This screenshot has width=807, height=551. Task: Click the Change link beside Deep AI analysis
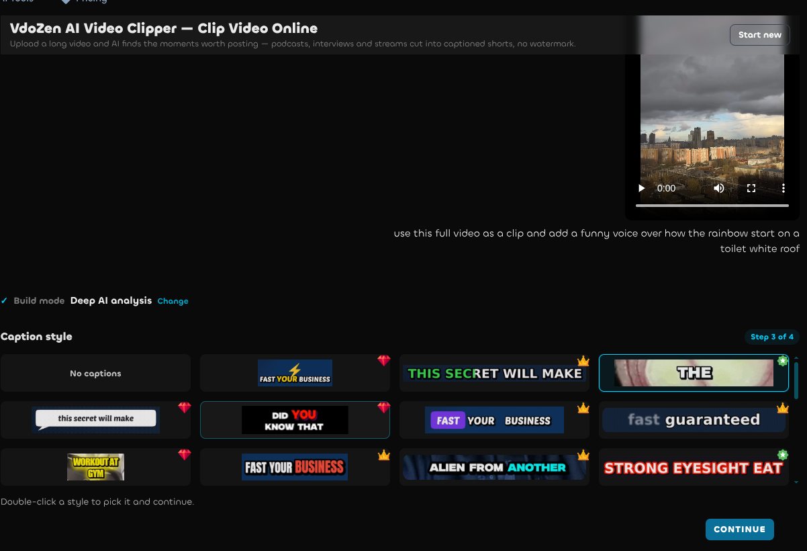[x=173, y=301]
